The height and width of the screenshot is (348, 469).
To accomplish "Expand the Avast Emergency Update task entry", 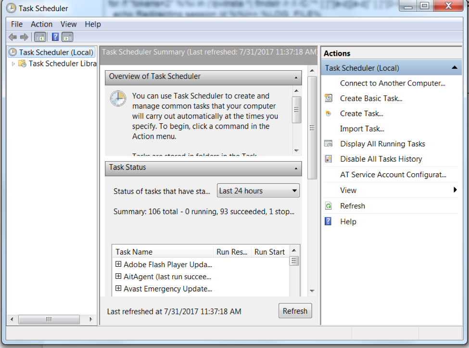I will point(118,288).
